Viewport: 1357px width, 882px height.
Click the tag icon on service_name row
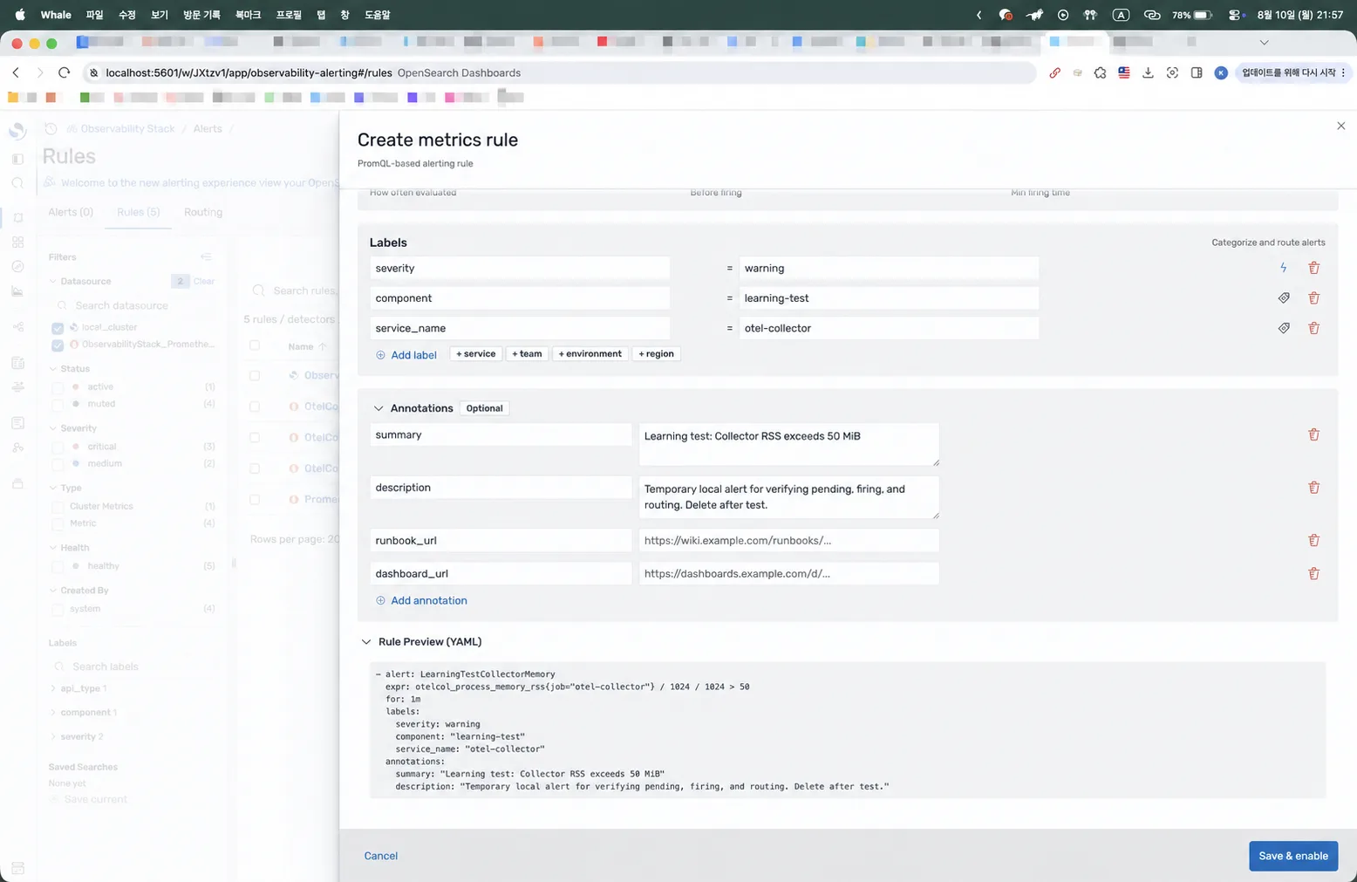(1284, 328)
